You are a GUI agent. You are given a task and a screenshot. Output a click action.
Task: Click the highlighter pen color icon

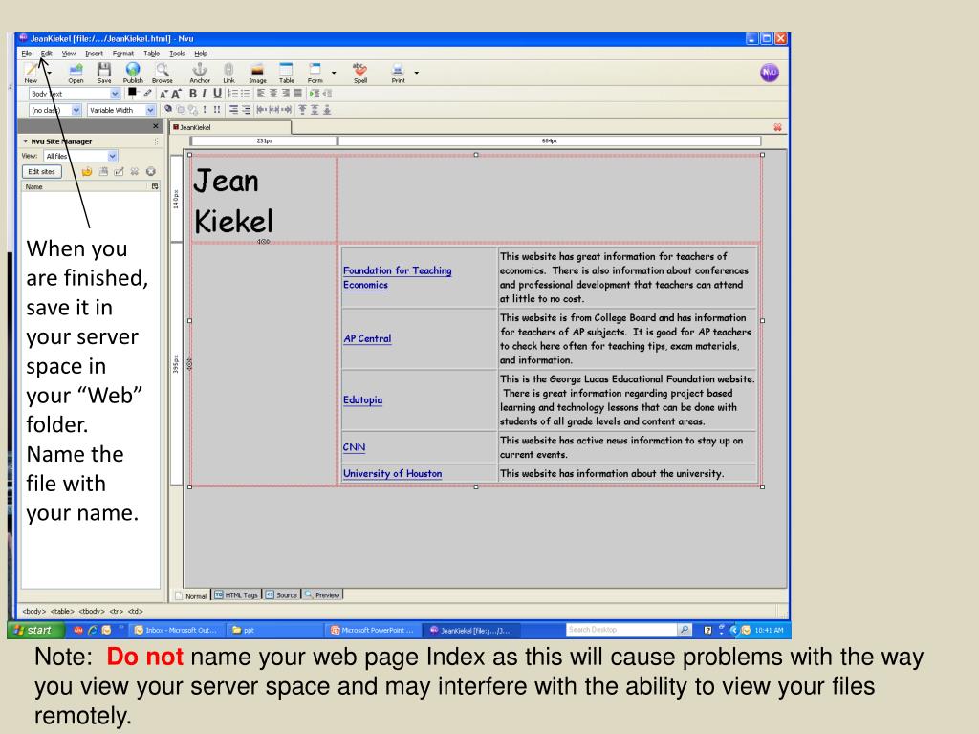point(147,93)
